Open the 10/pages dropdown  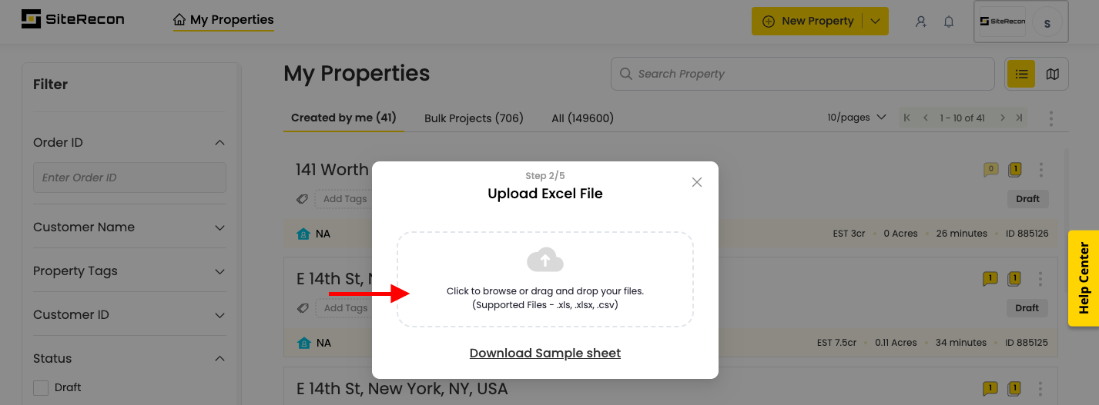[859, 118]
